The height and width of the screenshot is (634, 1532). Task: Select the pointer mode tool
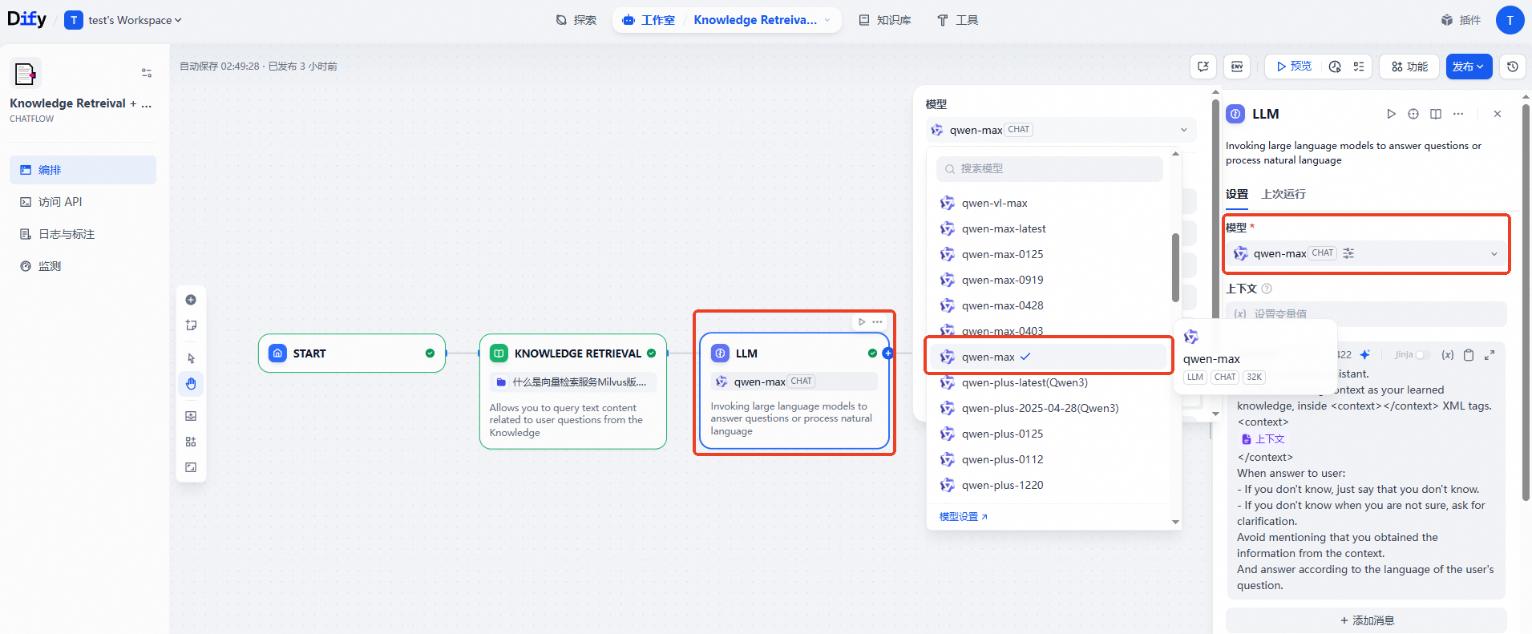click(191, 358)
